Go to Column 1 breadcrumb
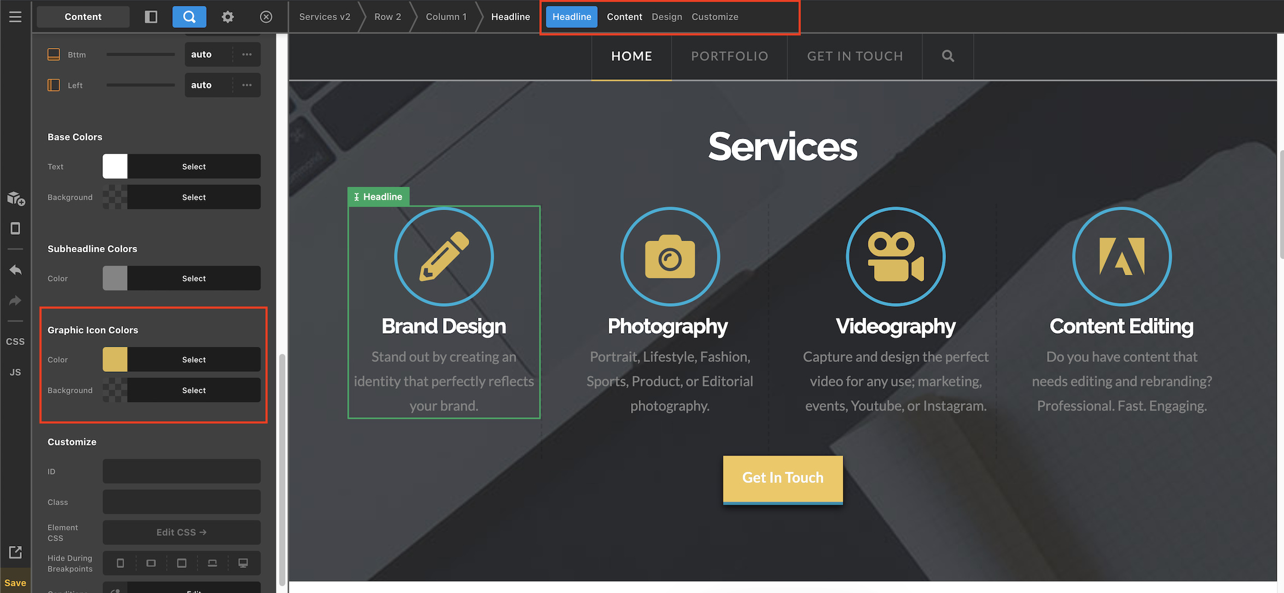The image size is (1284, 593). point(446,17)
